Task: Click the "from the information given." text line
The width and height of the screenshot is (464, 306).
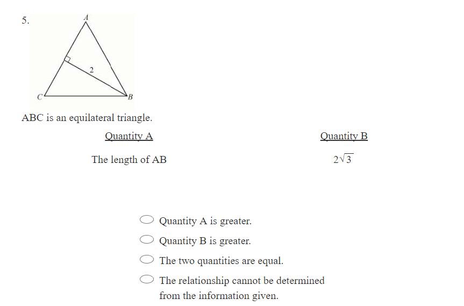Action: coord(218,296)
